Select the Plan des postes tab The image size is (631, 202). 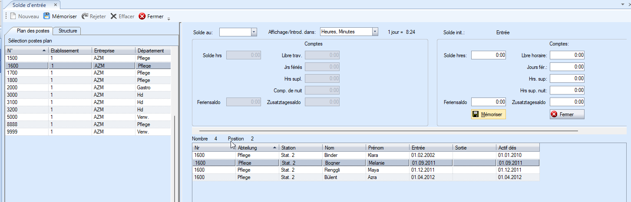click(x=29, y=31)
